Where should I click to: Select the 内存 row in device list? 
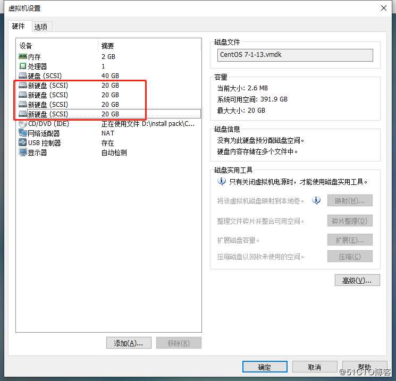(108, 56)
